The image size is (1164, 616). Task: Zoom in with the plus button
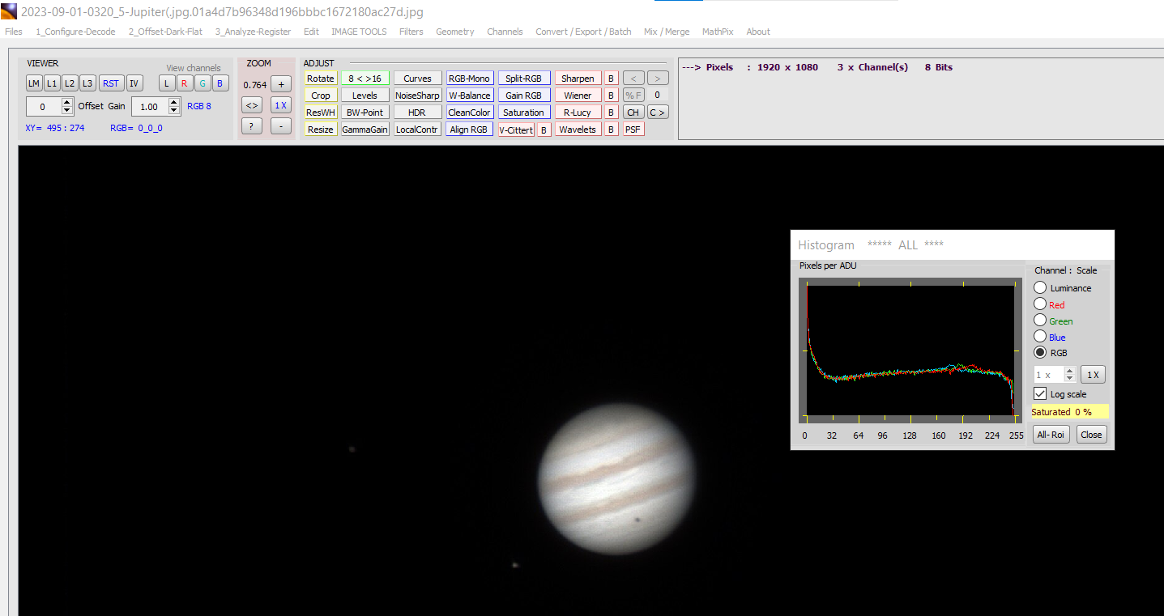coord(280,84)
